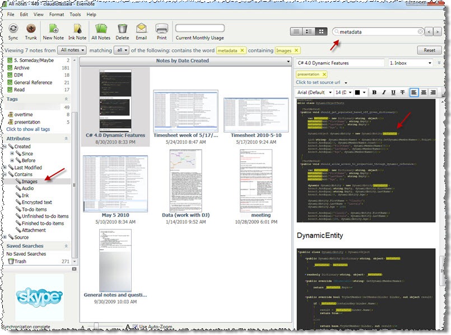
Task: Create a New Note from toolbar
Action: pos(53,31)
